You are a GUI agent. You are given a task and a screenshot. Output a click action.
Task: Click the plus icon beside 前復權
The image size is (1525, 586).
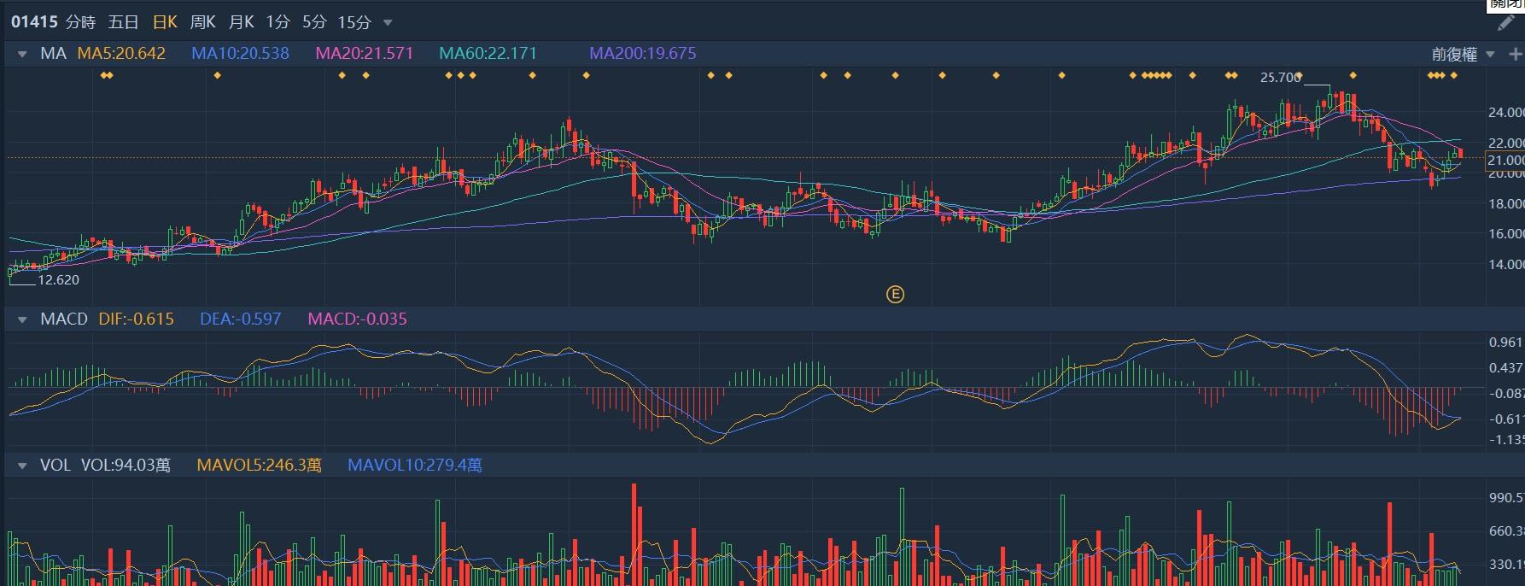pos(1515,54)
